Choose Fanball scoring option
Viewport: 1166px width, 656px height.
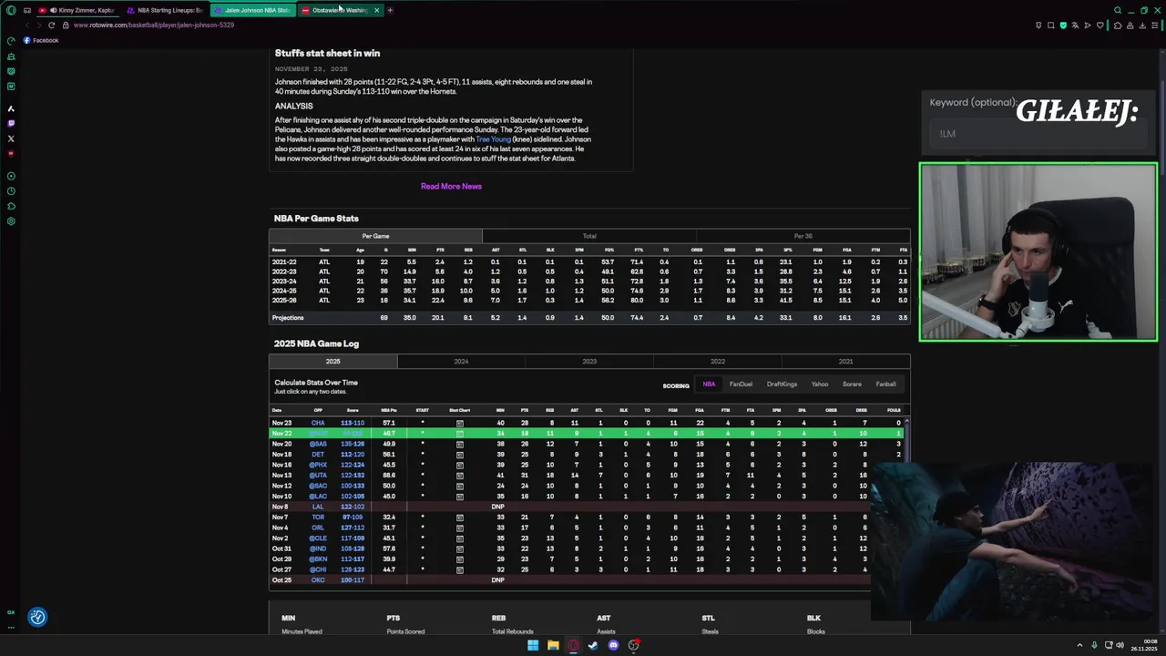click(885, 384)
